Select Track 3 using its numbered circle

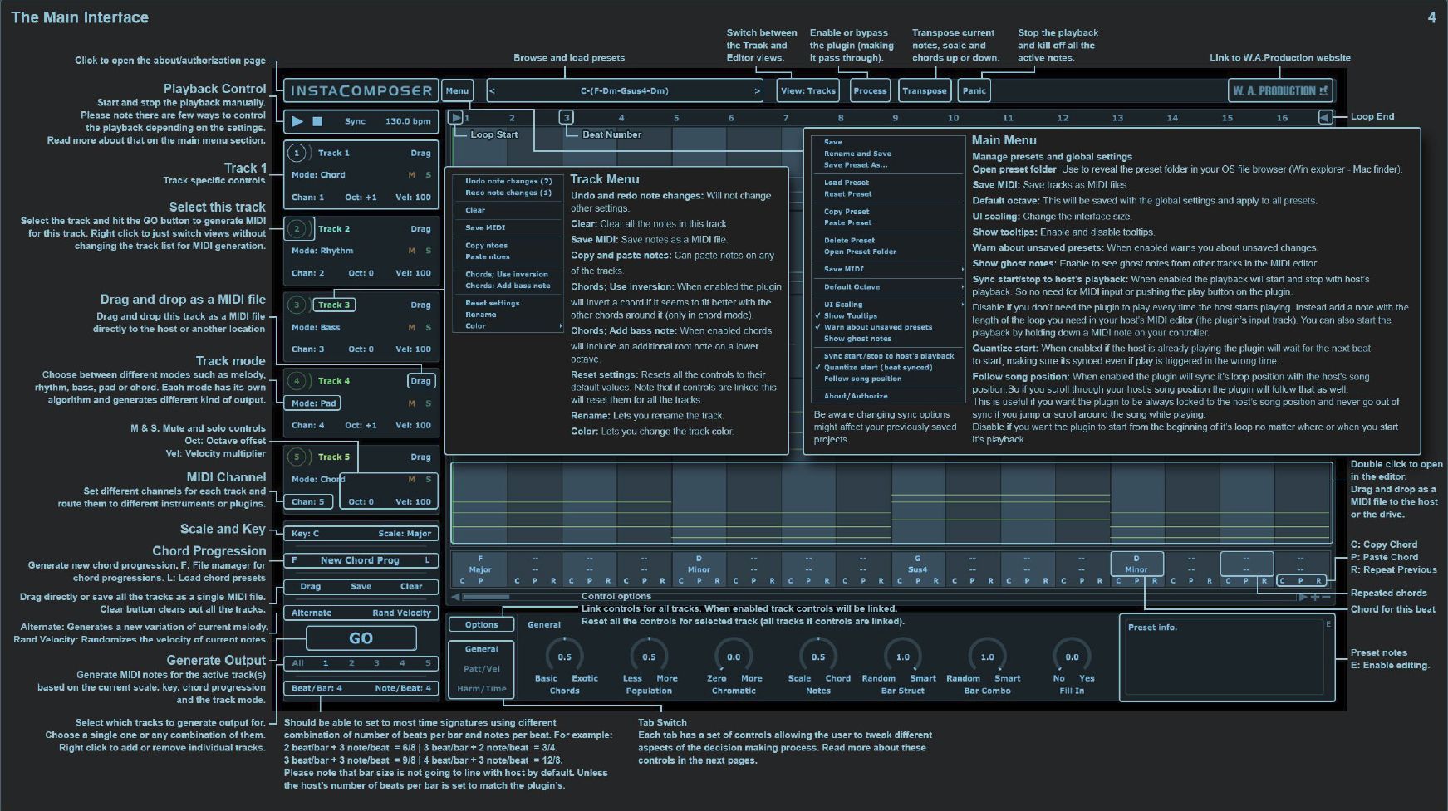(297, 305)
